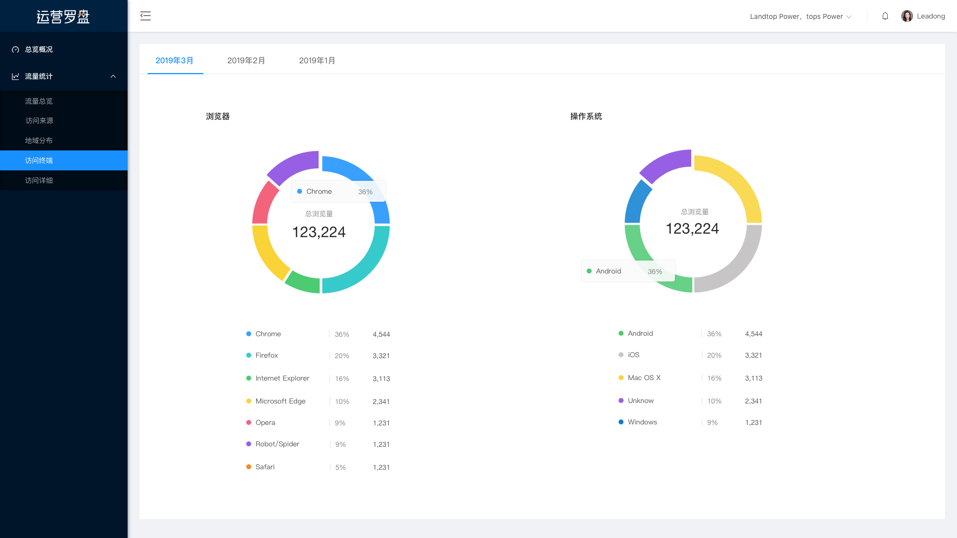Go to the 访问来源 page

pyautogui.click(x=39, y=121)
